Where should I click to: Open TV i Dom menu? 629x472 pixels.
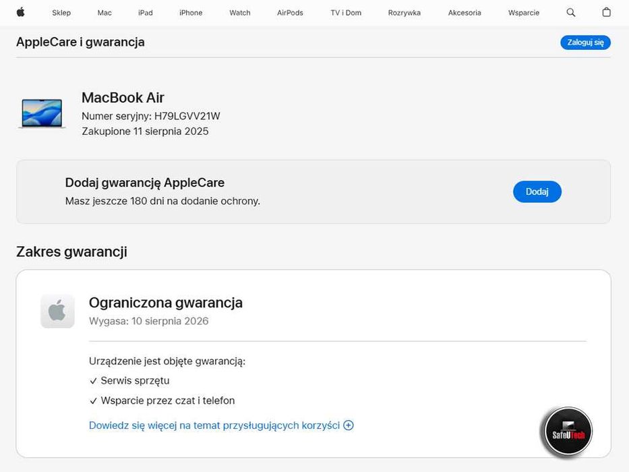point(346,13)
